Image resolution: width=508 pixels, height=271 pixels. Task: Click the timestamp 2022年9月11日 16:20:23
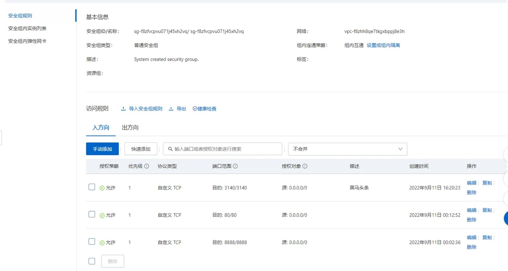(435, 188)
